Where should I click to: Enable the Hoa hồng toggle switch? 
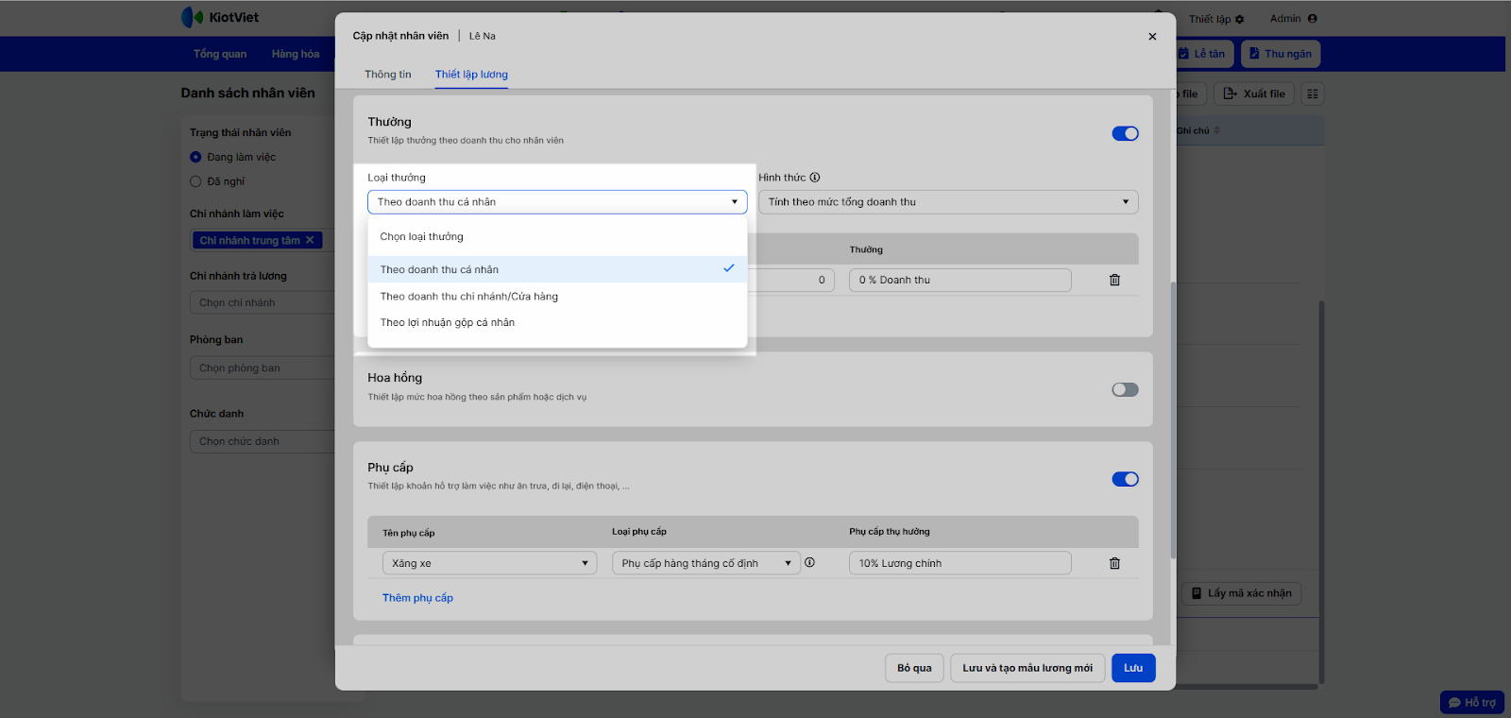coord(1125,390)
